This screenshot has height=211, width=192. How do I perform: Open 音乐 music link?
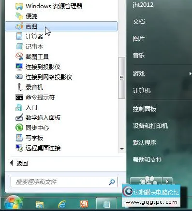(139, 56)
